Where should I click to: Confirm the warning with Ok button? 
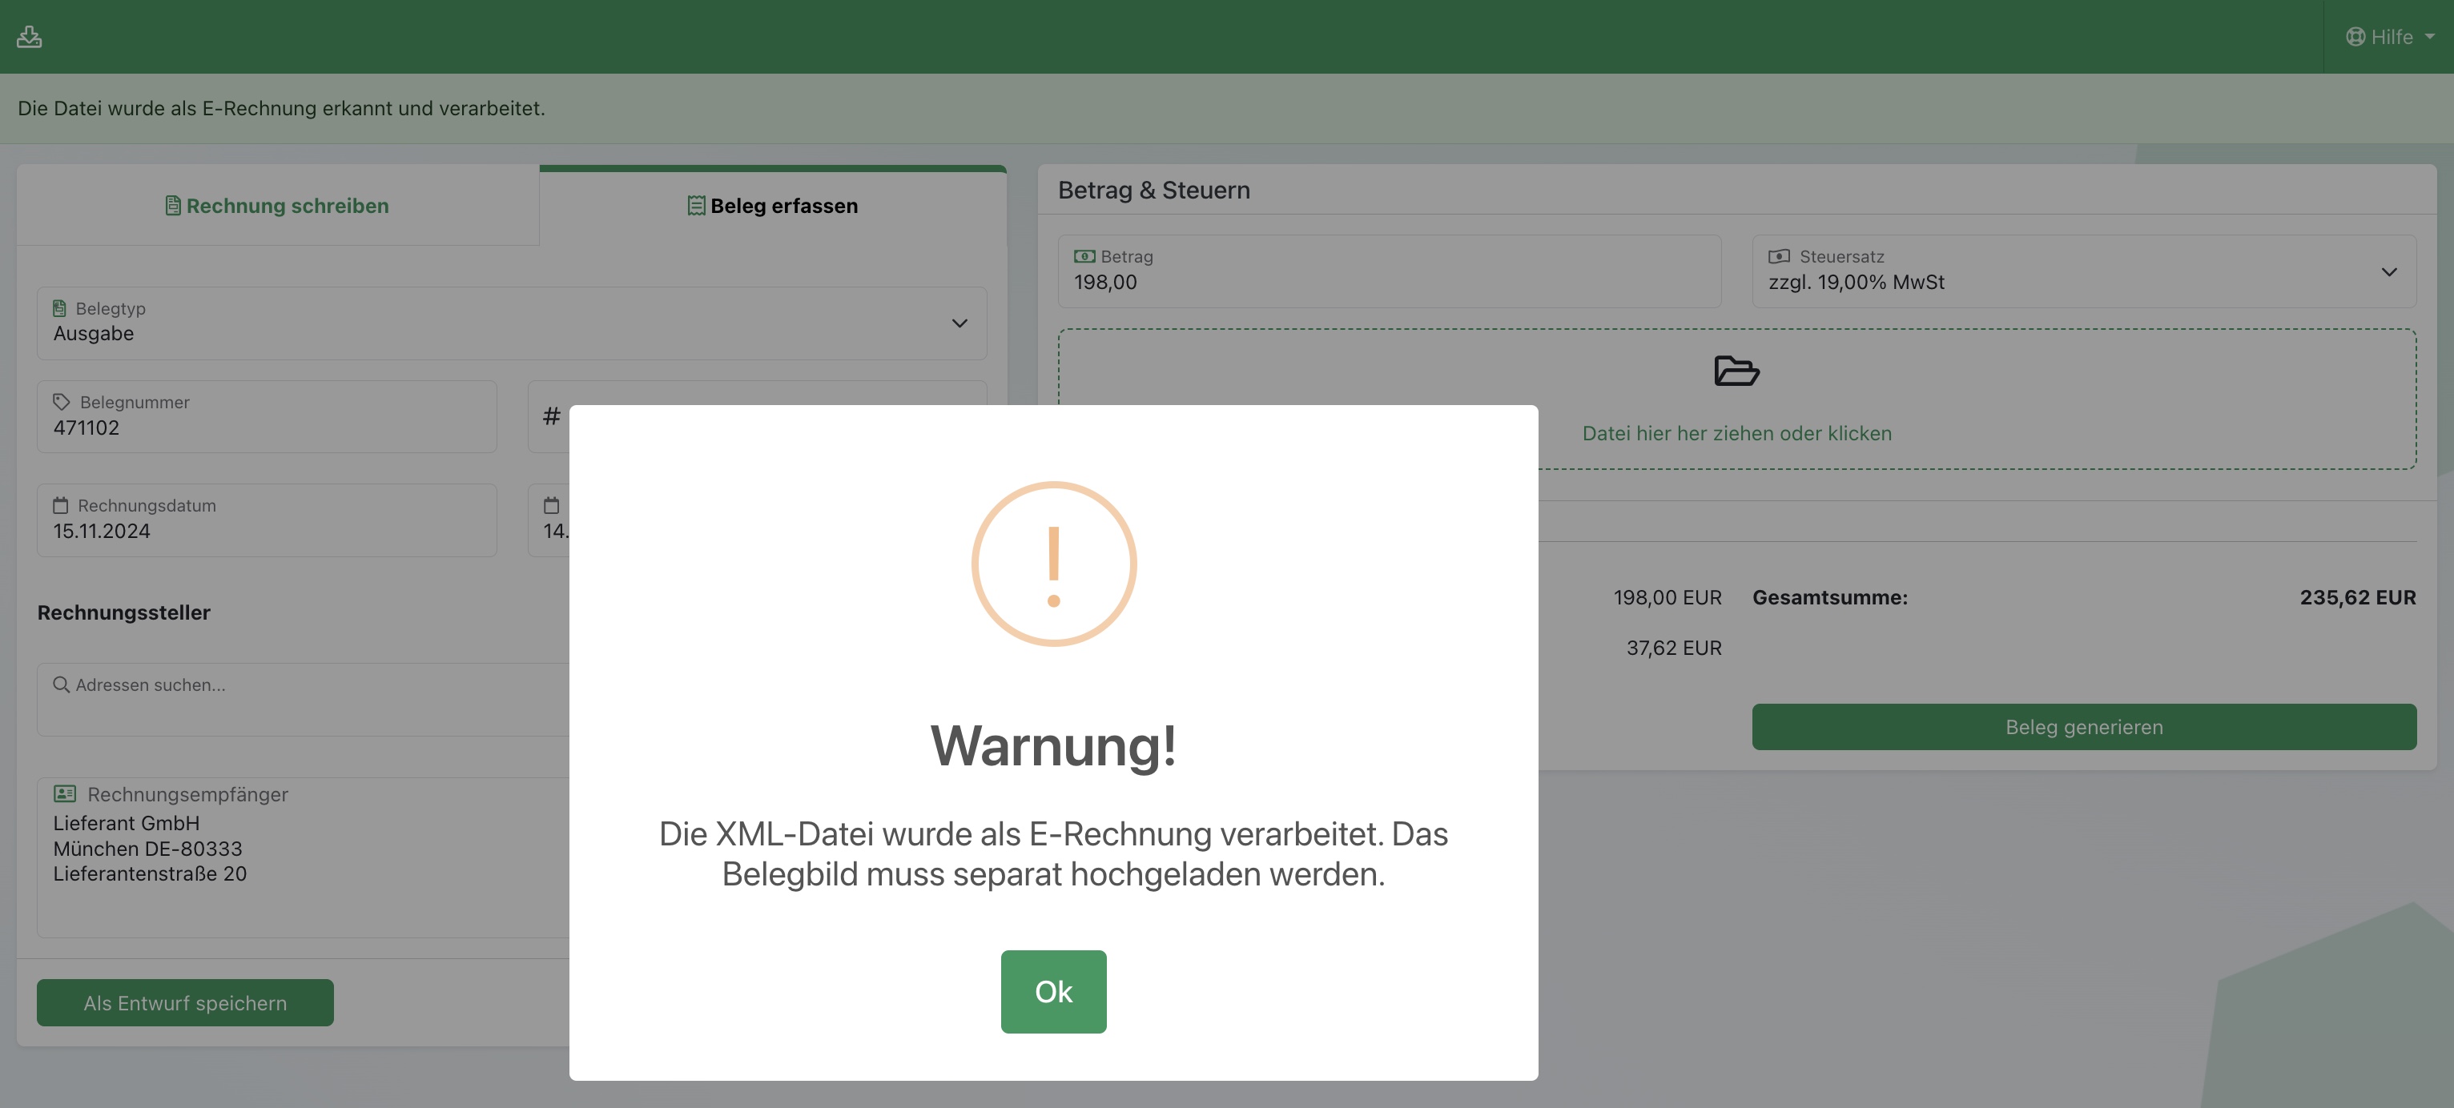tap(1052, 991)
